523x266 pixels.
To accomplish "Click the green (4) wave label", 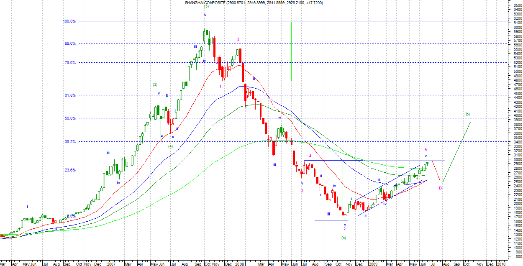I will (x=171, y=146).
